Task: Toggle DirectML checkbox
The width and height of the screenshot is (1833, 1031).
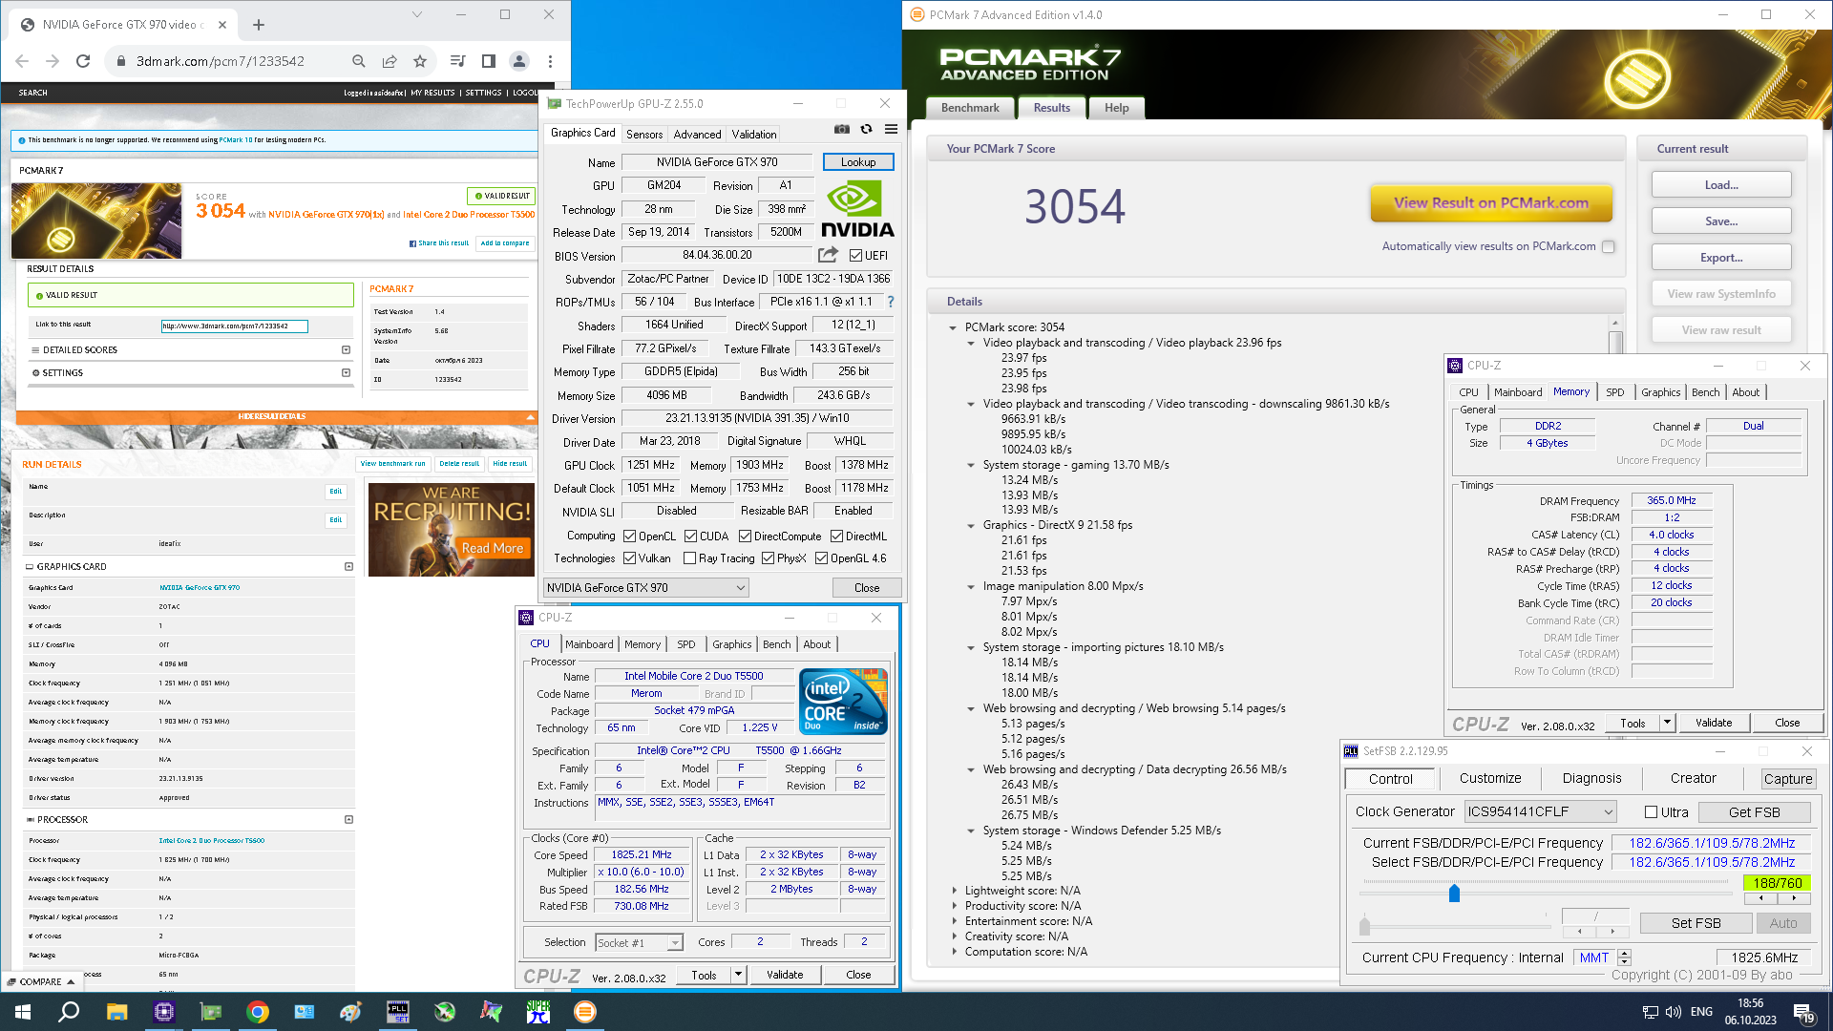Action: click(836, 537)
